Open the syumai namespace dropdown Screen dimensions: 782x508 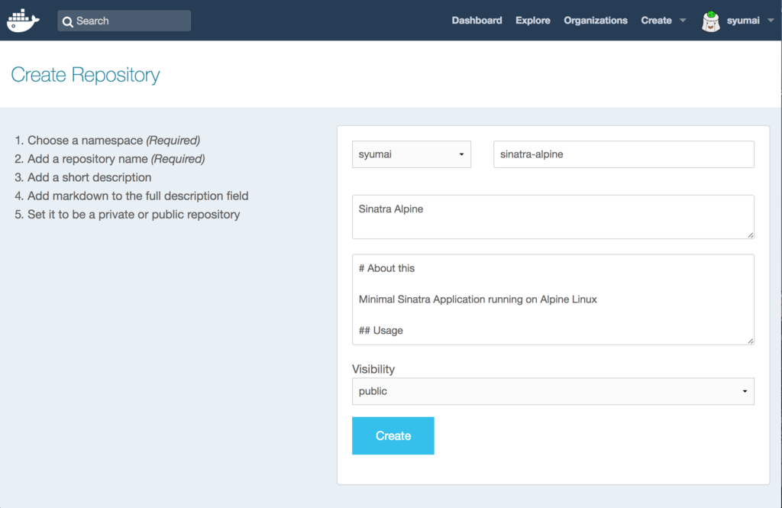point(412,154)
